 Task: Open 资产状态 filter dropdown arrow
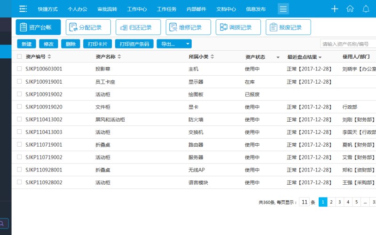278,57
